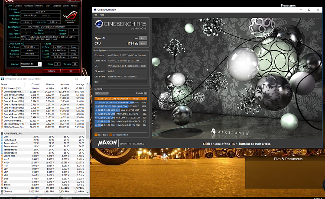The height and width of the screenshot is (199, 325).
Task: Open the CPU ranking type dropdown
Action: coord(101,93)
